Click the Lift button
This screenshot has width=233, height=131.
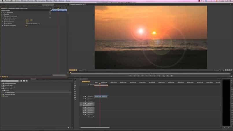163,76
